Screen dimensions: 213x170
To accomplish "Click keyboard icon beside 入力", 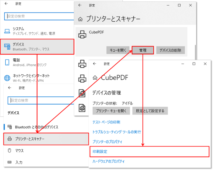I will click(x=10, y=162).
